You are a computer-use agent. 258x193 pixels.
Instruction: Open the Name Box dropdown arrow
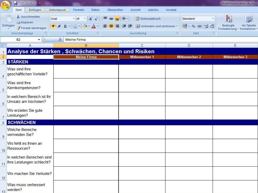[x=39, y=40]
